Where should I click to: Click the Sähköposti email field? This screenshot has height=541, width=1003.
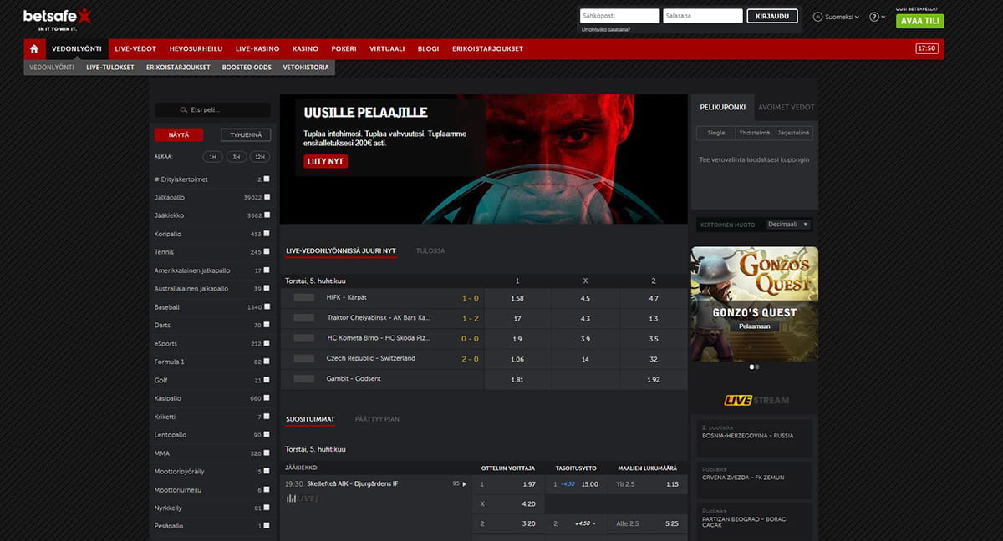pyautogui.click(x=619, y=16)
